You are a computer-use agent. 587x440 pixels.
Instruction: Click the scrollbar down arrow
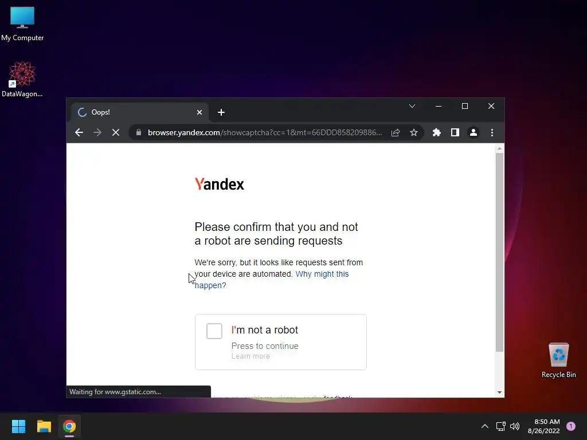(499, 392)
